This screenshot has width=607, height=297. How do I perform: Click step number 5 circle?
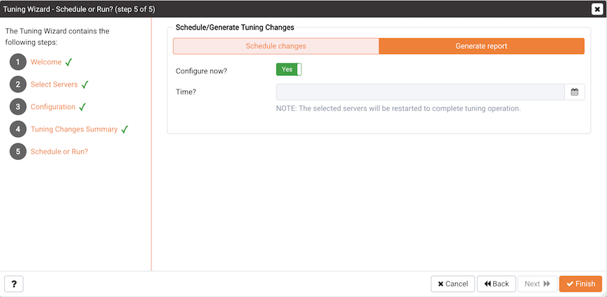click(18, 152)
